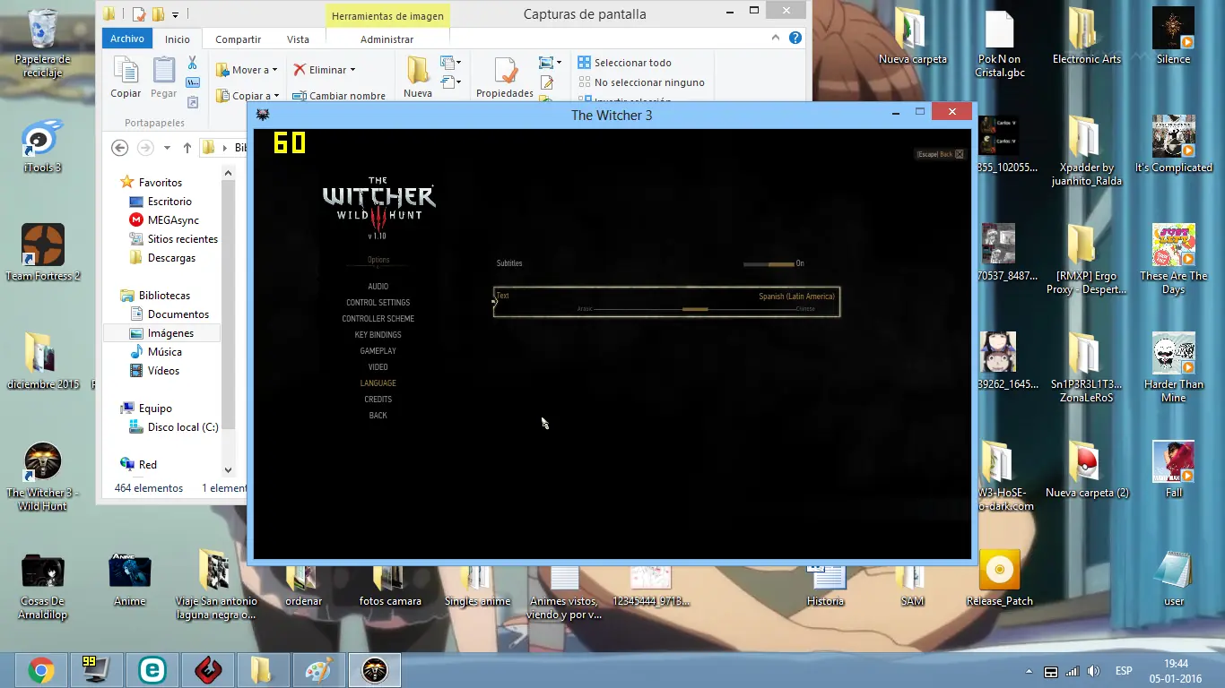The image size is (1225, 688).
Task: Click the Escape Back button in the game
Action: [x=940, y=154]
